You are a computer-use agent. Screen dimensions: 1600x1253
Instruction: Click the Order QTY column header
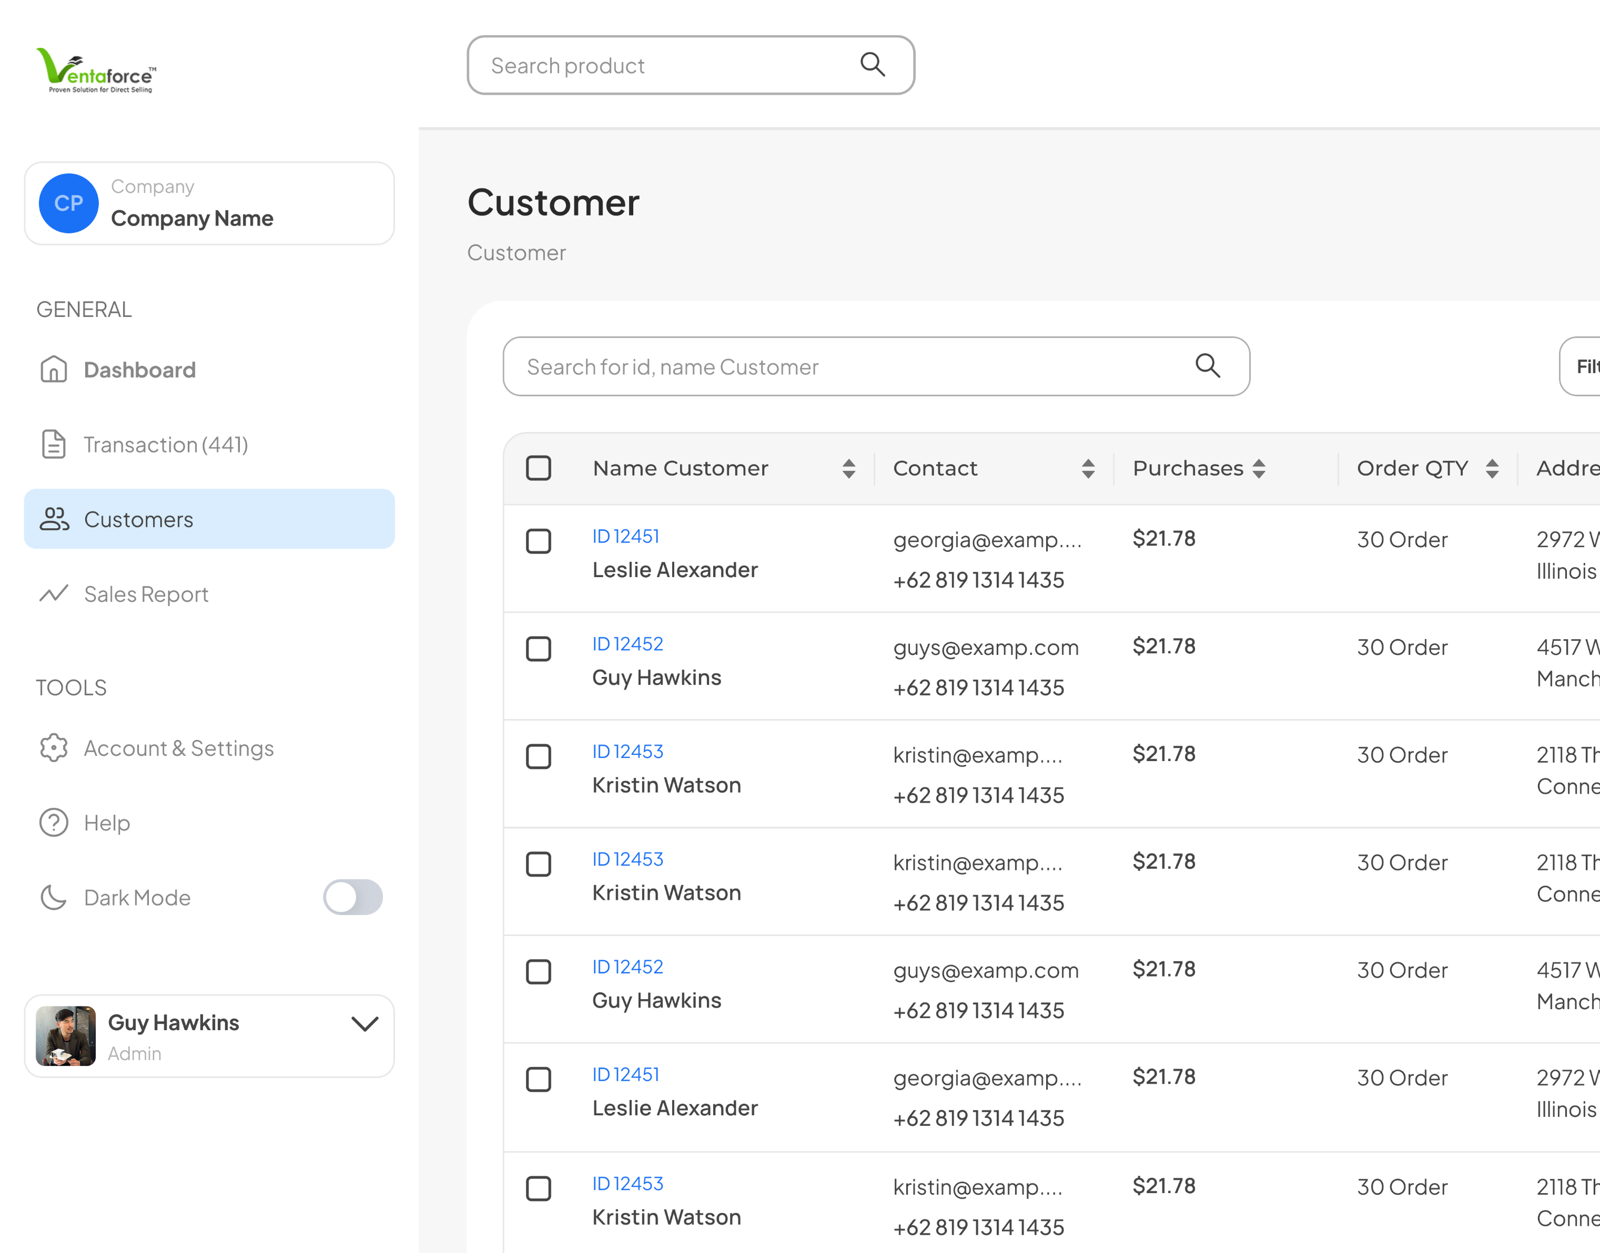1412,468
